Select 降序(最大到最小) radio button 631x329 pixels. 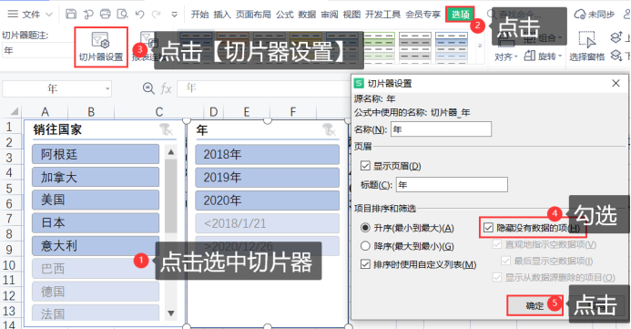pyautogui.click(x=365, y=246)
